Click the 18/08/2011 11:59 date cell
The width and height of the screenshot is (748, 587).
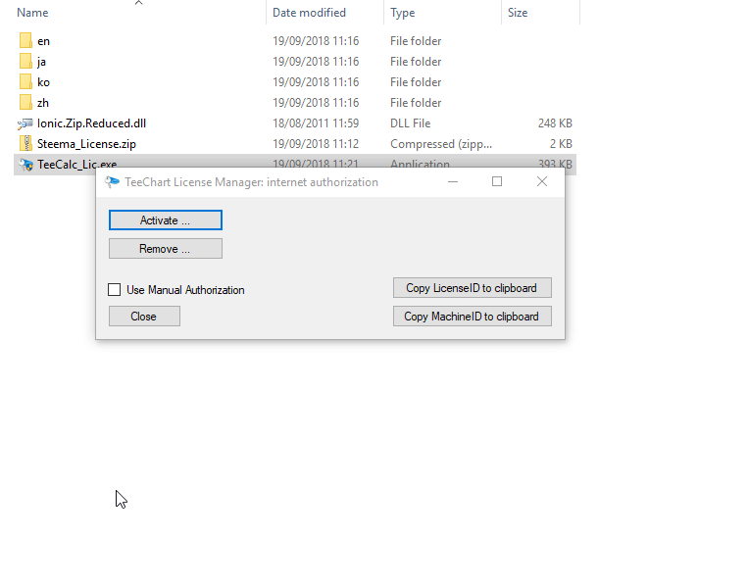316,123
